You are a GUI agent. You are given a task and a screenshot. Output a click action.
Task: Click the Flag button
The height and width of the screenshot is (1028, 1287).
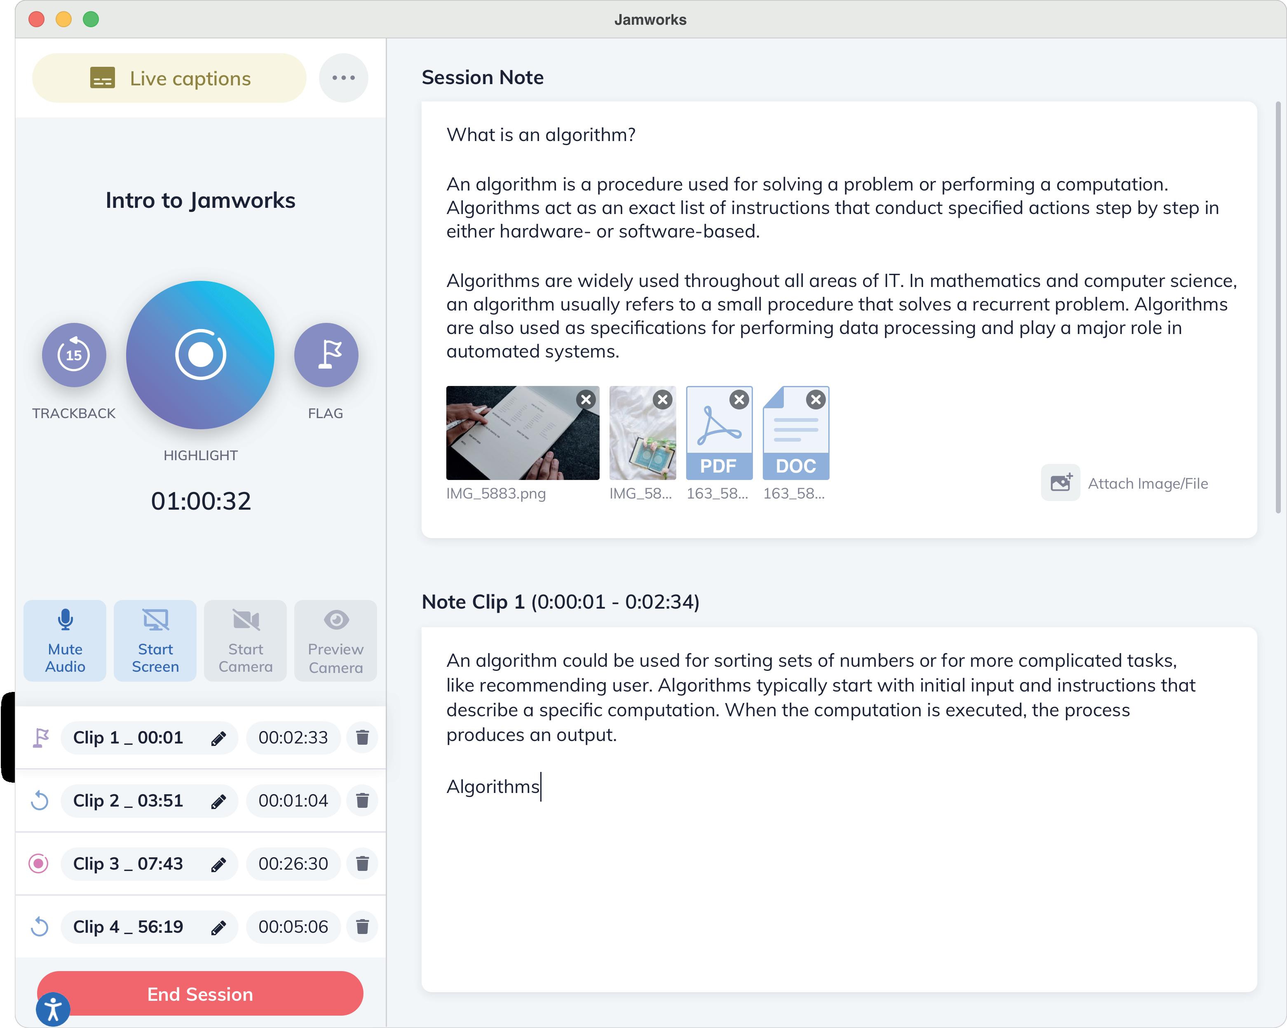coord(326,355)
